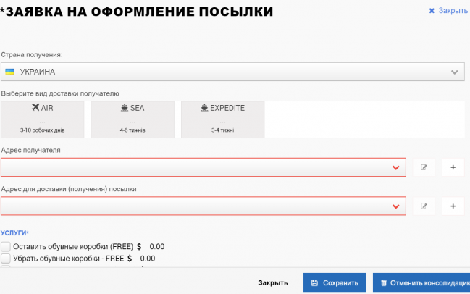The width and height of the screenshot is (470, 294).
Task: Click the bottom 'Закрыть' button
Action: [273, 282]
